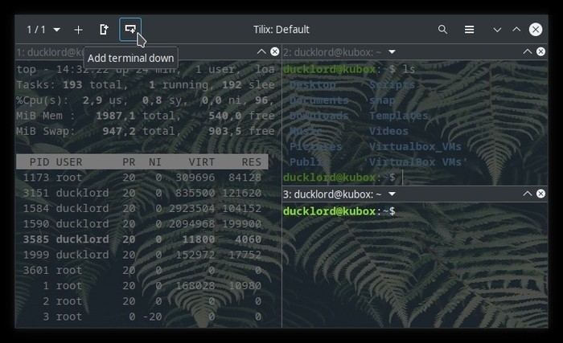Open terminal 3 title dropdown arrow
Viewport: 563px width, 343px height.
click(392, 194)
